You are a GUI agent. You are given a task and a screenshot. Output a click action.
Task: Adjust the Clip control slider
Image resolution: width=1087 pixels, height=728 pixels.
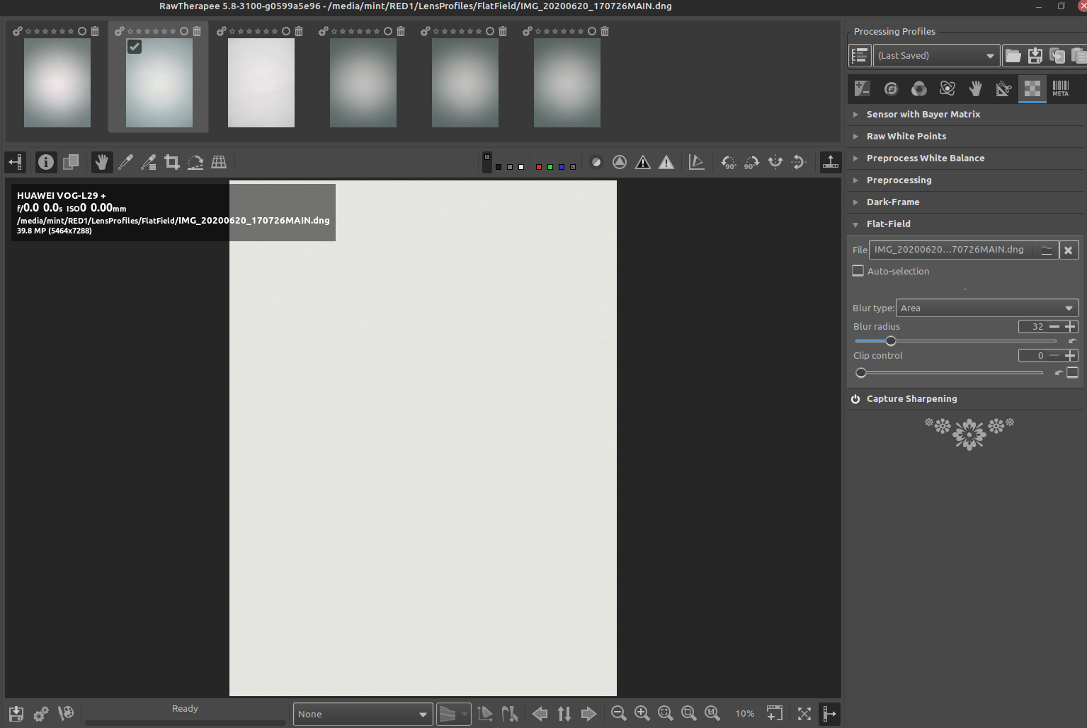click(x=861, y=373)
